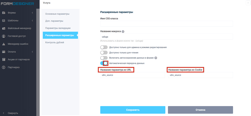Enable the Доступно только для чтения toggle
The image size is (251, 116).
click(x=104, y=53)
